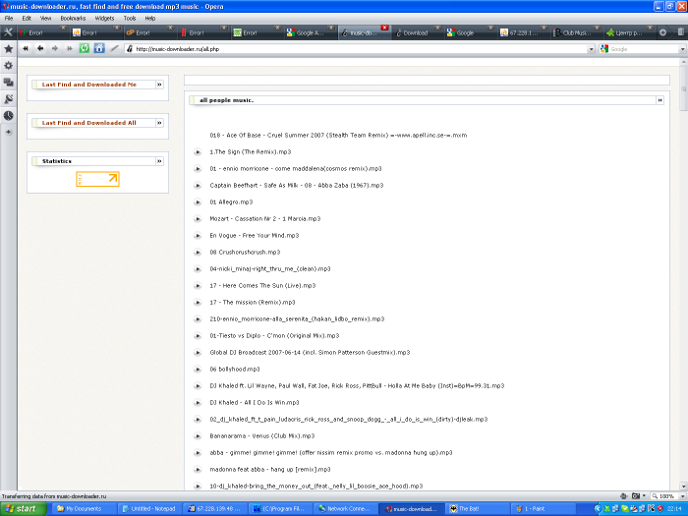Screen dimensions: 688x516
Task: Play 01 Allegro.mp3
Action: (x=198, y=202)
